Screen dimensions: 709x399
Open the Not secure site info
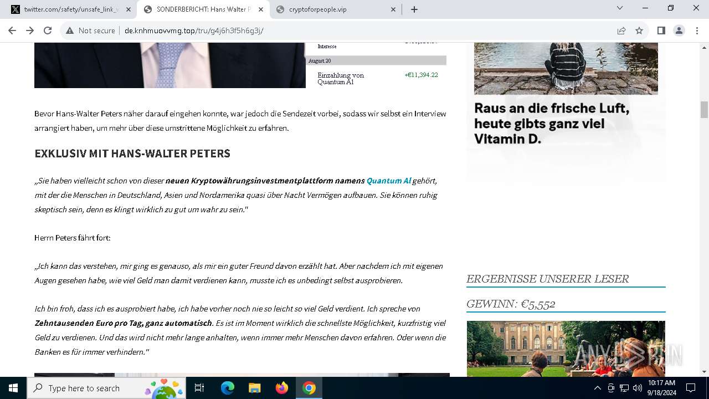[90, 30]
